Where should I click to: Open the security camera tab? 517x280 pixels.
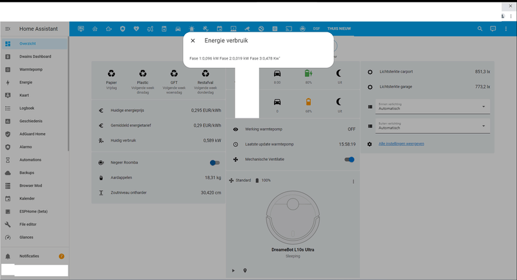pos(247,28)
